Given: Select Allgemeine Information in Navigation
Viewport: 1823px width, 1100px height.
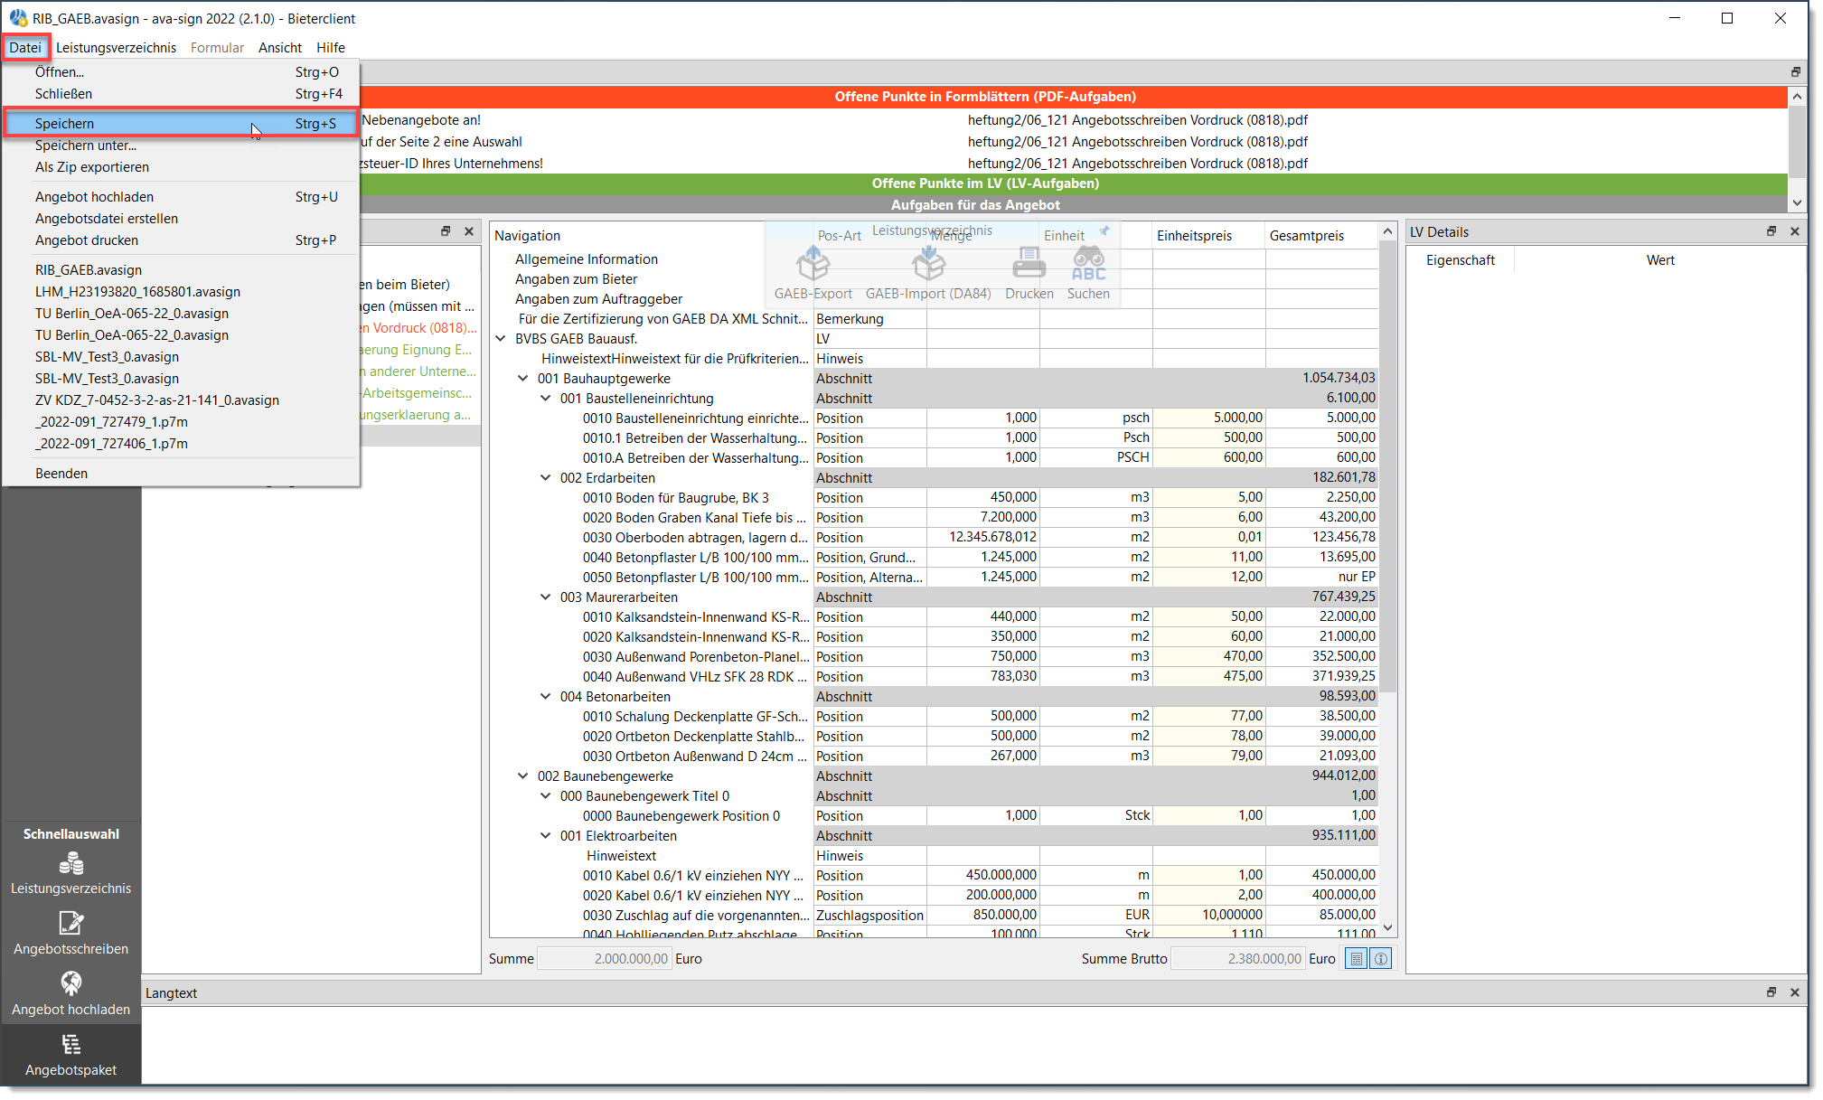Looking at the screenshot, I should [x=587, y=259].
